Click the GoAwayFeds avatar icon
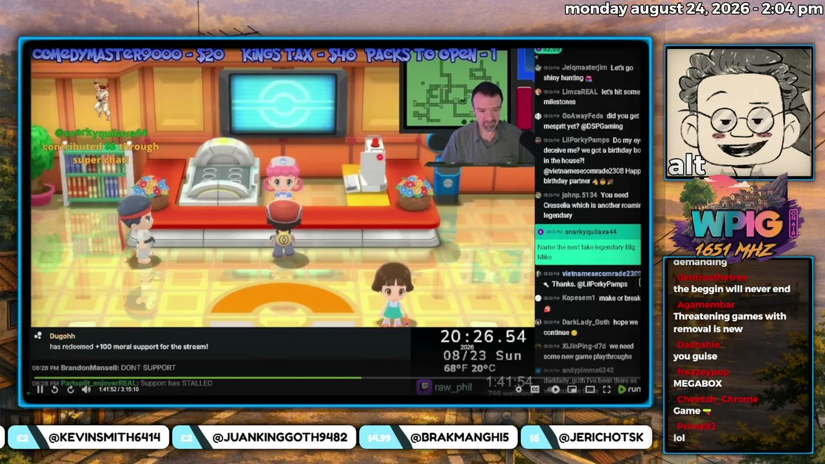Viewport: 825px width, 464px height. pos(539,116)
